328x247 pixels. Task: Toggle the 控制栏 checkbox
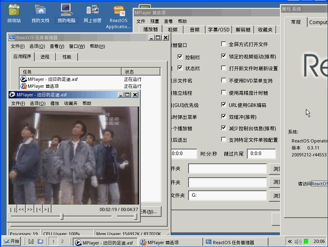click(x=180, y=57)
